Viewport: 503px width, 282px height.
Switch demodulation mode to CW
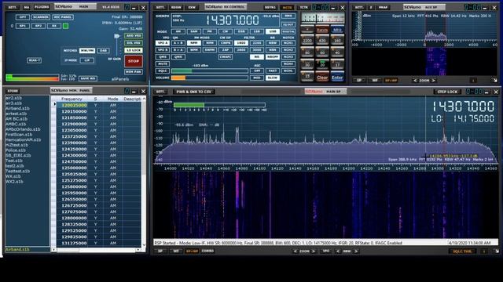[x=226, y=31]
